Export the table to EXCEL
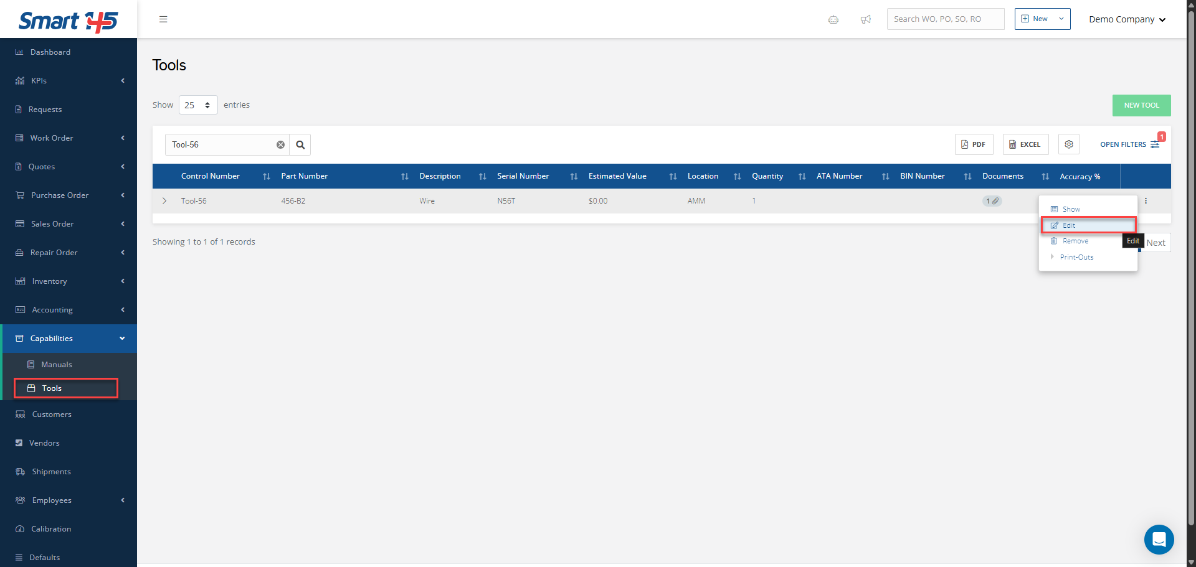 [1025, 144]
